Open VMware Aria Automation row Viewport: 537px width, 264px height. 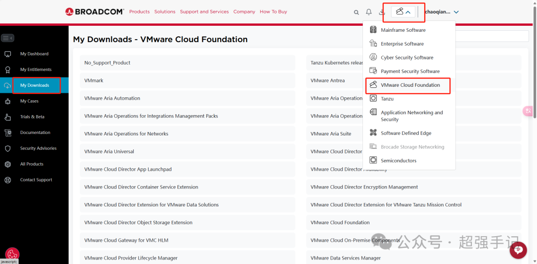187,98
